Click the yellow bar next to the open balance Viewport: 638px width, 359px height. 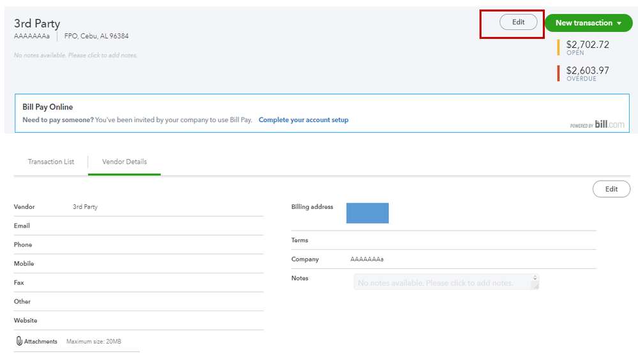[559, 47]
